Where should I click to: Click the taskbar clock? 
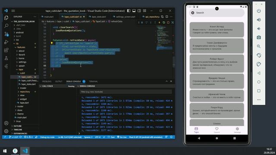pos(269,151)
